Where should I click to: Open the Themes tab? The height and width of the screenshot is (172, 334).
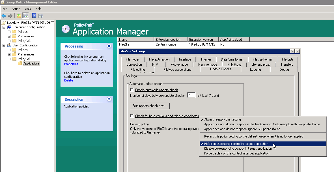206,59
